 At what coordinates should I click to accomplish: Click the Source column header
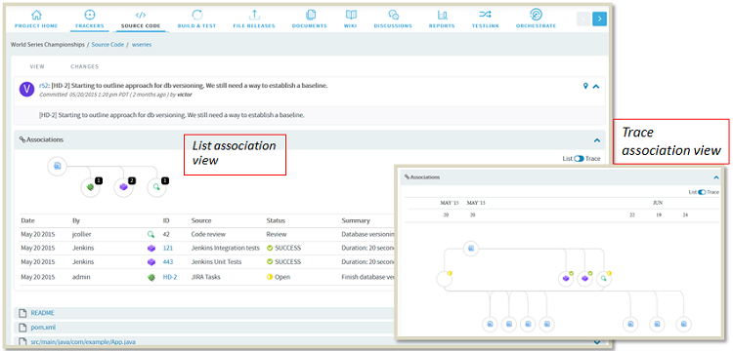click(x=201, y=220)
